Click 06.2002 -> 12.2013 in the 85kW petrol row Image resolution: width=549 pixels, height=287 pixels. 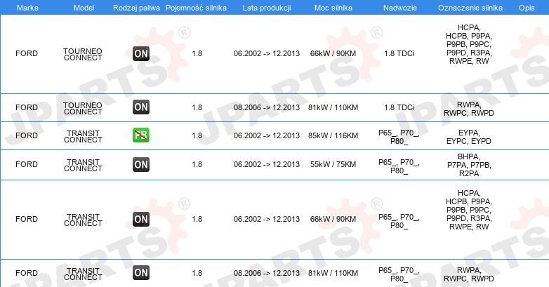[x=267, y=135]
